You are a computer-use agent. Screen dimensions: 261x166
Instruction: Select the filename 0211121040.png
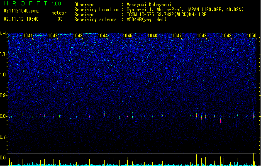pos(21,11)
